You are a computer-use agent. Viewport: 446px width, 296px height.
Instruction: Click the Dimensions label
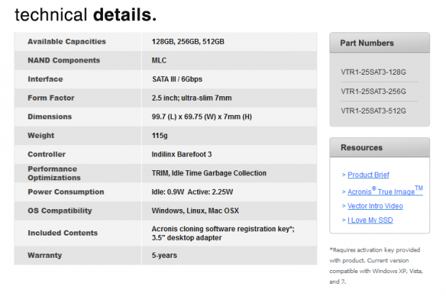(x=50, y=116)
